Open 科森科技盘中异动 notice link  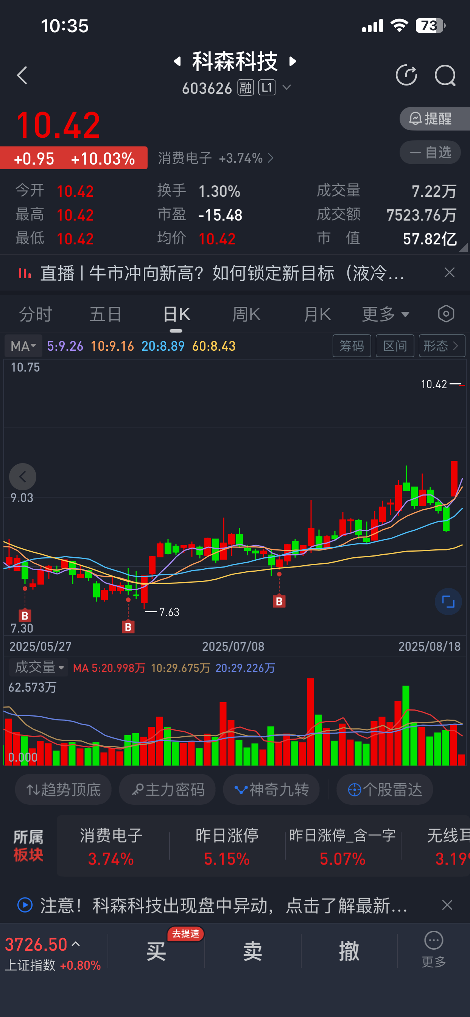click(224, 905)
